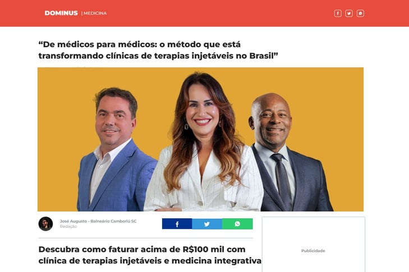The image size is (409, 272).
Task: Click the Publicidade ad box
Action: tap(314, 245)
